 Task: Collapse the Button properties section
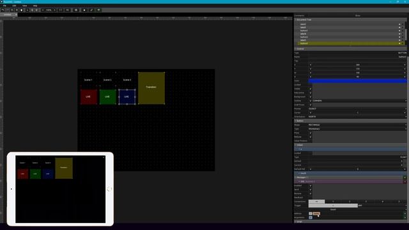[x=350, y=121]
